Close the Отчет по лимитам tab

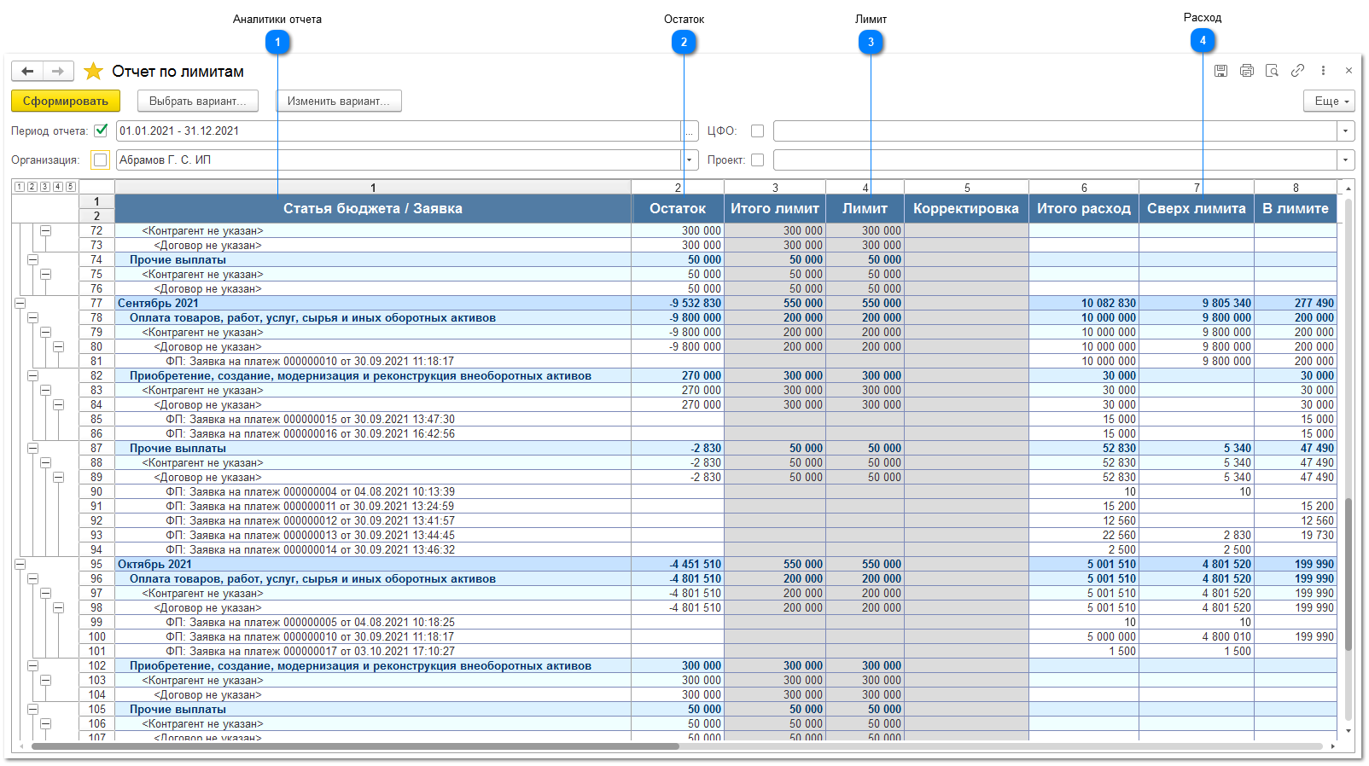(x=1349, y=71)
